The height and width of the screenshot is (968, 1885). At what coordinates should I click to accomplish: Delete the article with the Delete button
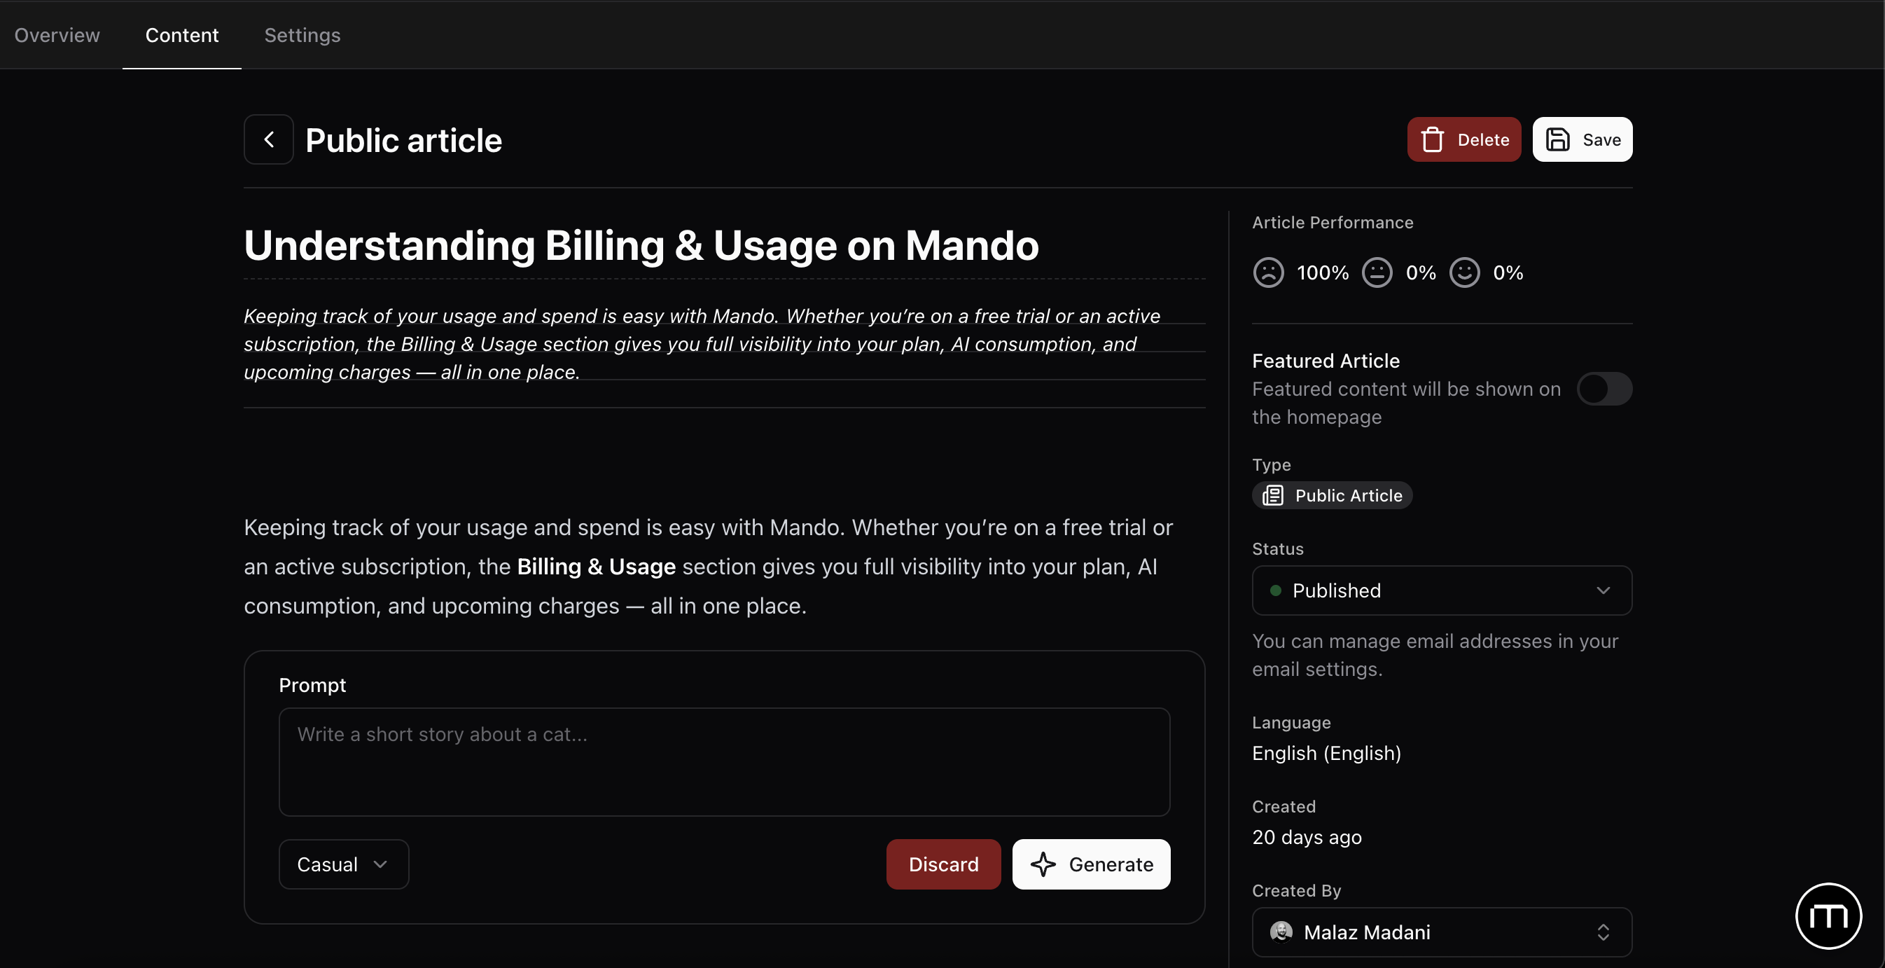pos(1463,139)
